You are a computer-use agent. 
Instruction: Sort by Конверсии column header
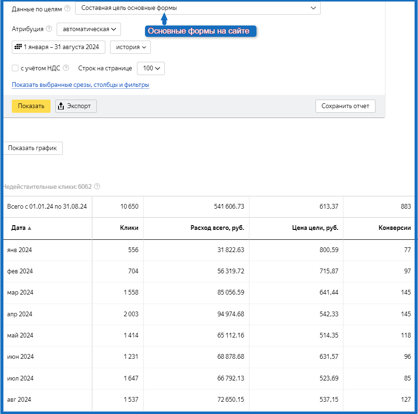pos(394,228)
